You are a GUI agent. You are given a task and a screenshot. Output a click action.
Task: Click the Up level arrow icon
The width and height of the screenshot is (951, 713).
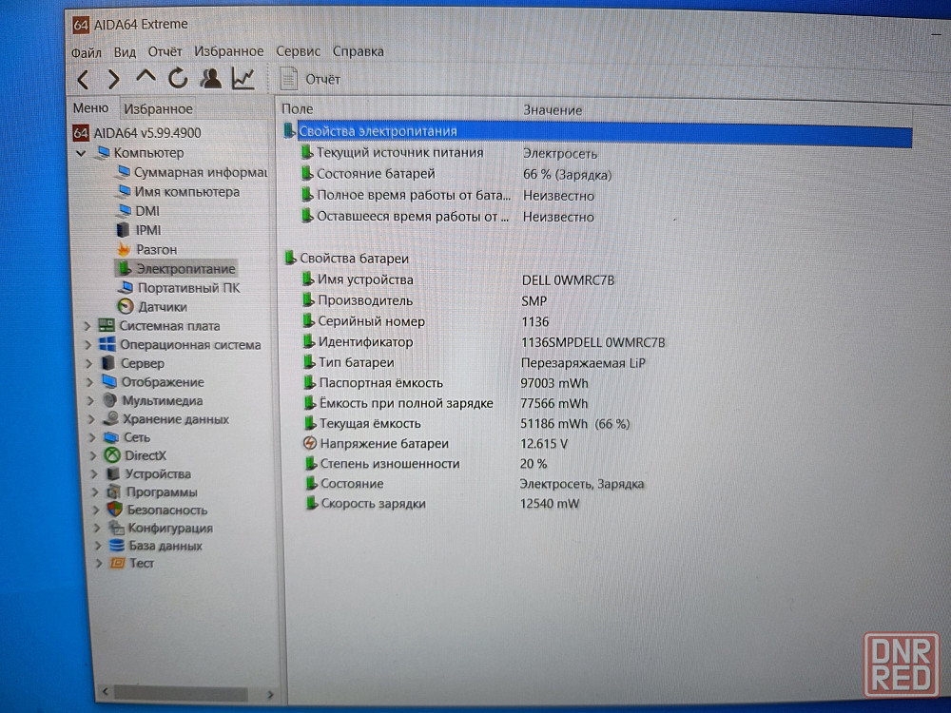(x=146, y=77)
